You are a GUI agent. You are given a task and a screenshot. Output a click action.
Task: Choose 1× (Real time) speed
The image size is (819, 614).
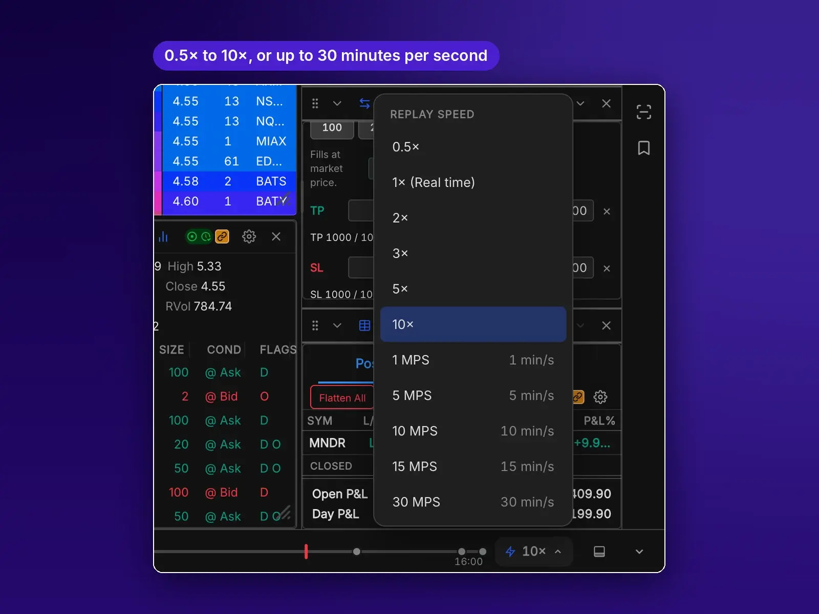coord(473,182)
